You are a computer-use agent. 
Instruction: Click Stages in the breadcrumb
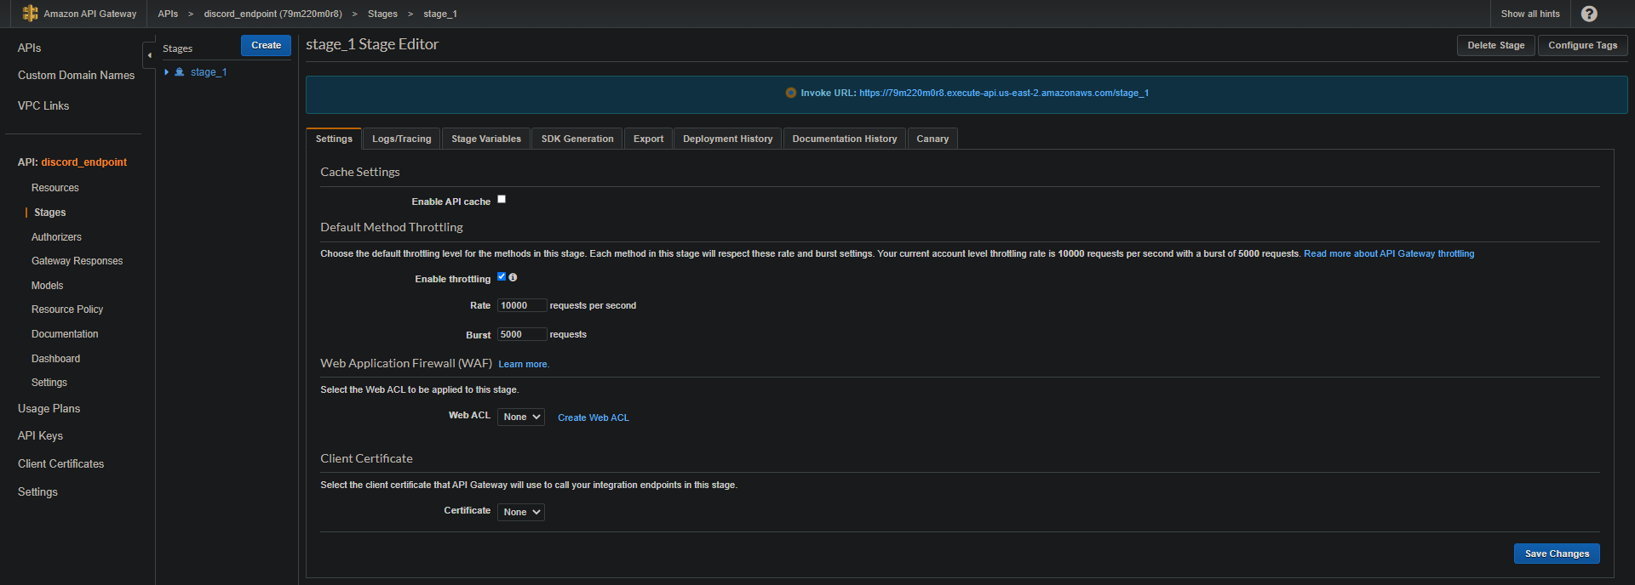tap(382, 14)
